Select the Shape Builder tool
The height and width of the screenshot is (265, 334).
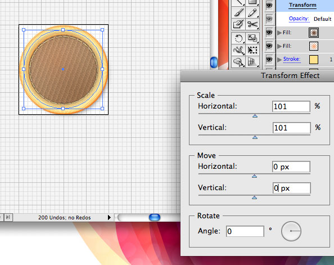coord(238,62)
